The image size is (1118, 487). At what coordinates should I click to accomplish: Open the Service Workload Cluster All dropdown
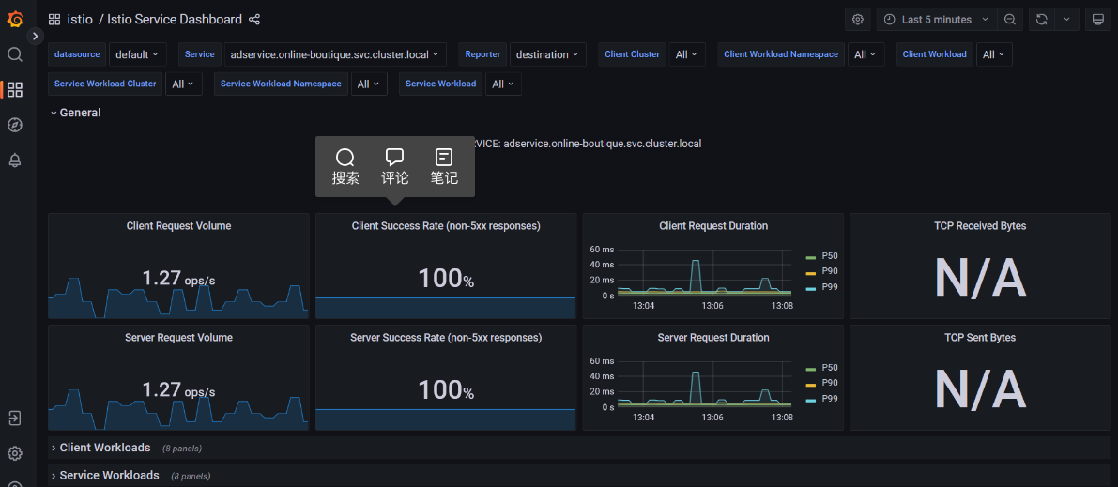click(184, 84)
